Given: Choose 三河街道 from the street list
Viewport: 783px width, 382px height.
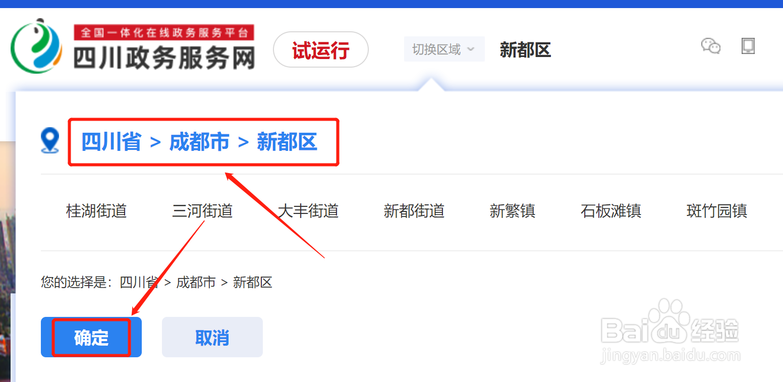Looking at the screenshot, I should tap(202, 211).
